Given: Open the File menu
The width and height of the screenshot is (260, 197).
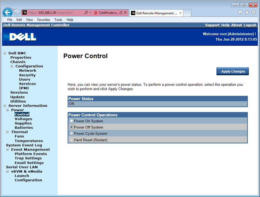Looking at the screenshot, I should 10,20.
